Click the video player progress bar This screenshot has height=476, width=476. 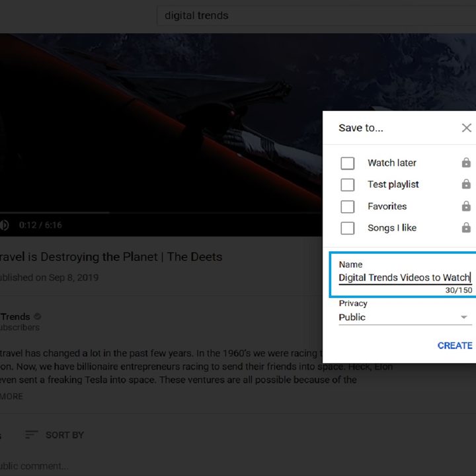(161, 213)
